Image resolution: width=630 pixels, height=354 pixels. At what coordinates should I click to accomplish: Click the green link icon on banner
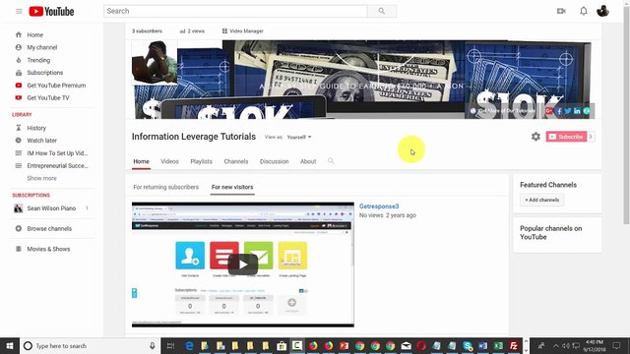587,111
